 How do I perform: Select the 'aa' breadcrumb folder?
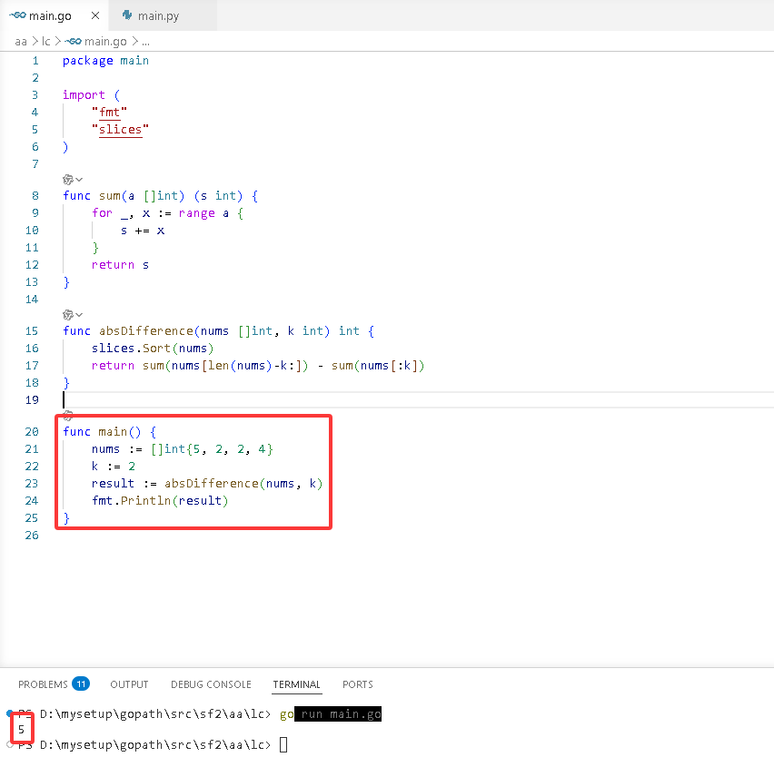21,42
